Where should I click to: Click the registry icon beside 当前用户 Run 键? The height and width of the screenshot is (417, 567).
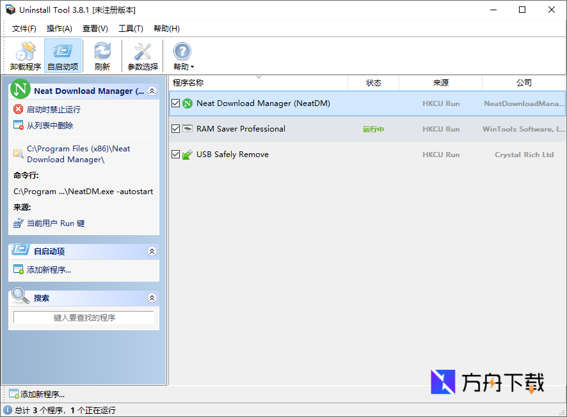pos(17,223)
